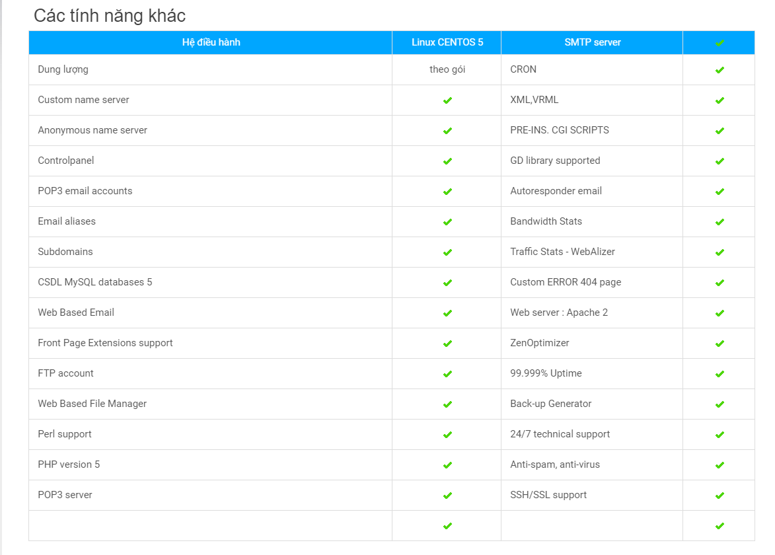
Task: Click the Anti-spam, anti-virus label
Action: click(x=555, y=464)
